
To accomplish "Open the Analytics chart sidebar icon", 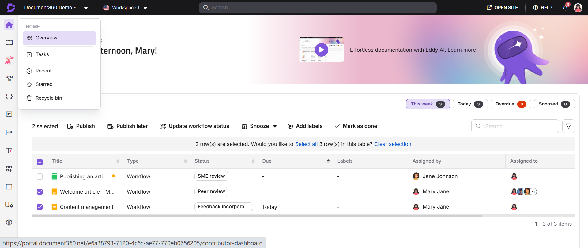I will (9, 132).
